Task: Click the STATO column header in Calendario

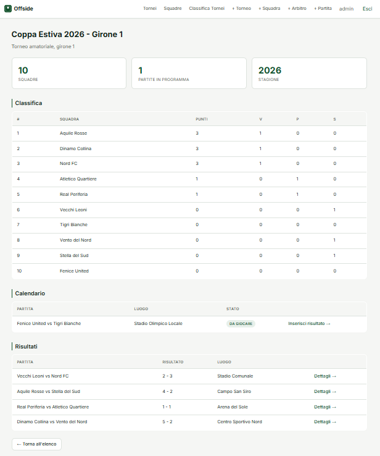Action: (233, 309)
